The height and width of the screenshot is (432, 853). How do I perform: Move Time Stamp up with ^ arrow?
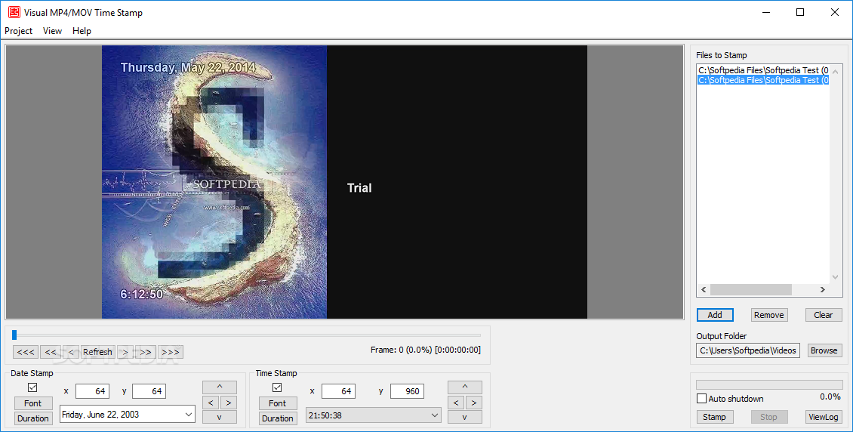(x=464, y=387)
